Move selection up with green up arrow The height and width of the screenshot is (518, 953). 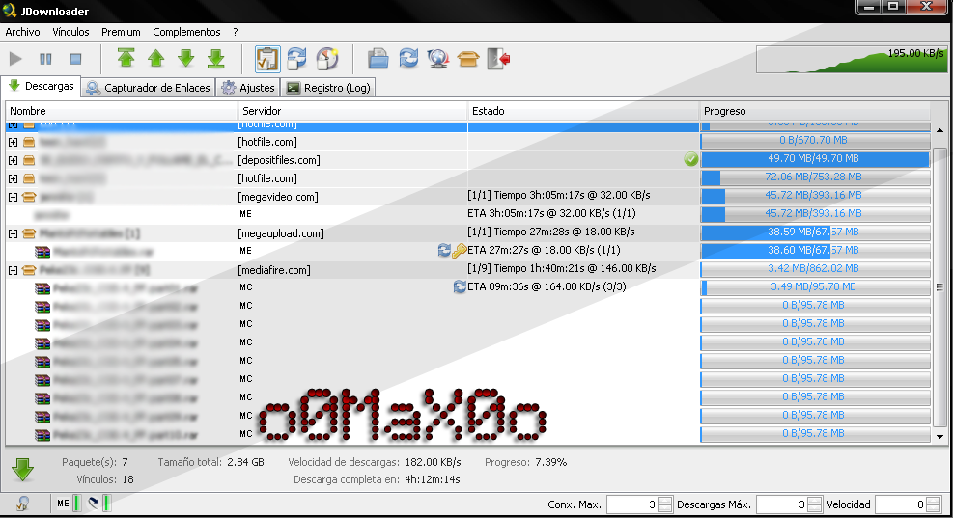(156, 58)
